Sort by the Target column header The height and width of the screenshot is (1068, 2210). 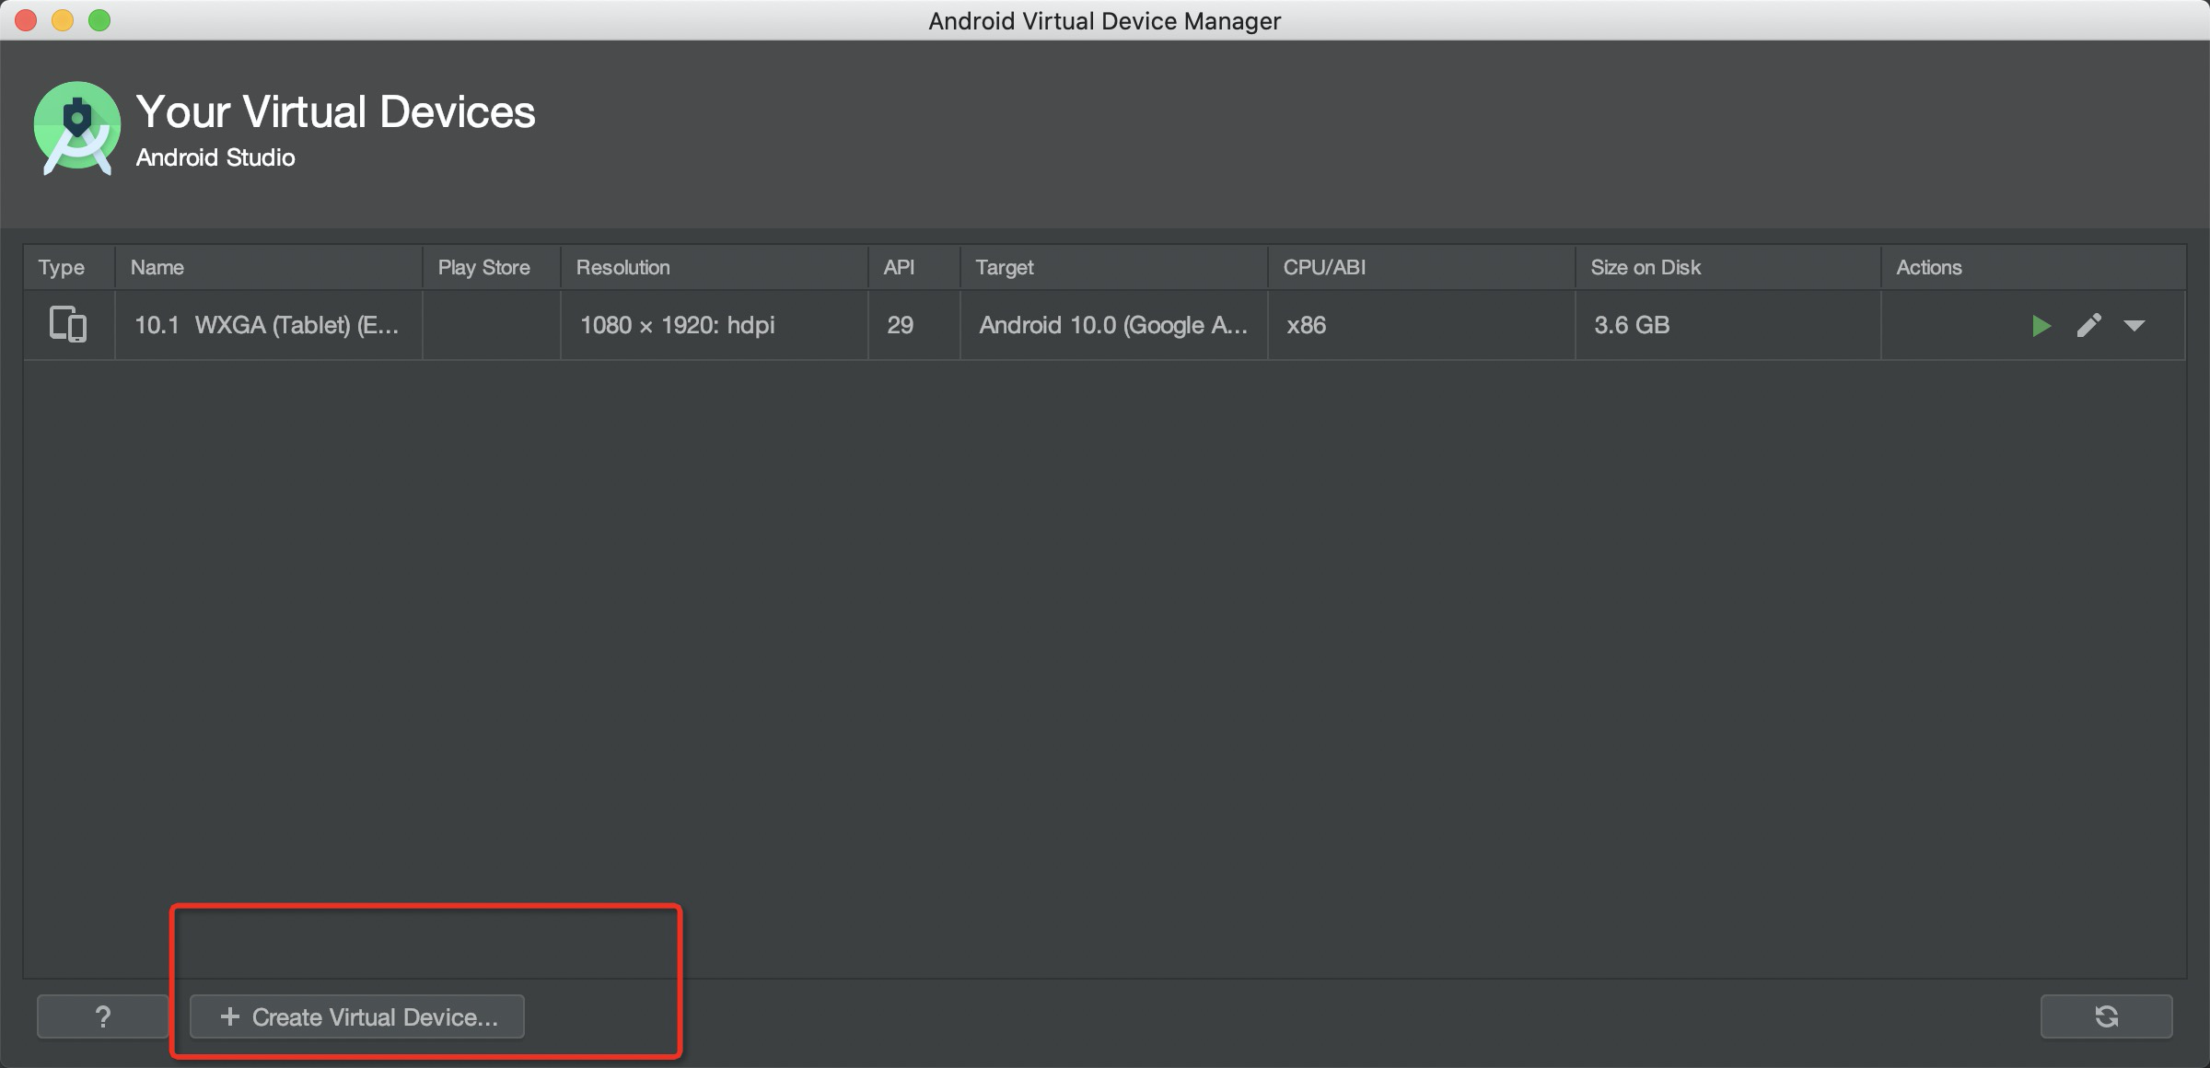(1114, 267)
